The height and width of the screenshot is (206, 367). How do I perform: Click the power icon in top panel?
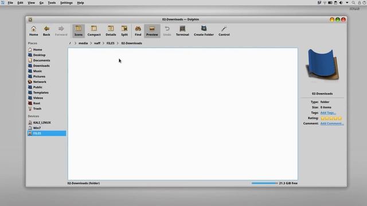pyautogui.click(x=365, y=3)
